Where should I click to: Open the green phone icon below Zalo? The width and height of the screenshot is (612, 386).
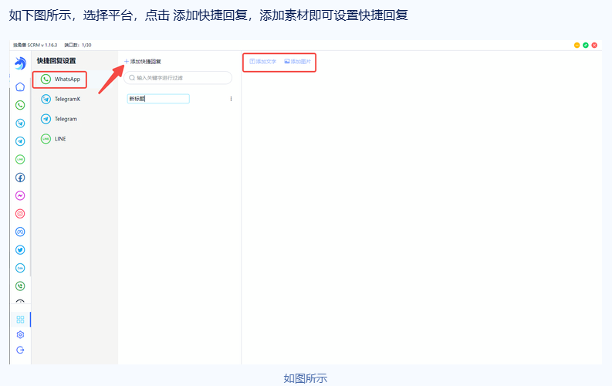(x=20, y=286)
